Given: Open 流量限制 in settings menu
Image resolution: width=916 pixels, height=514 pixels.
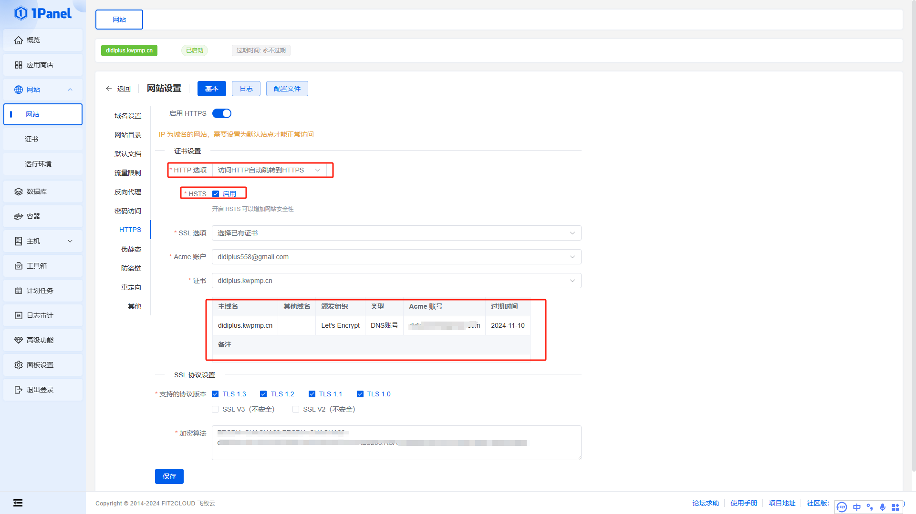Looking at the screenshot, I should [128, 173].
